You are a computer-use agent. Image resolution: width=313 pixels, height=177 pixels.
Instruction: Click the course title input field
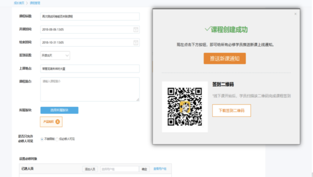click(90, 16)
